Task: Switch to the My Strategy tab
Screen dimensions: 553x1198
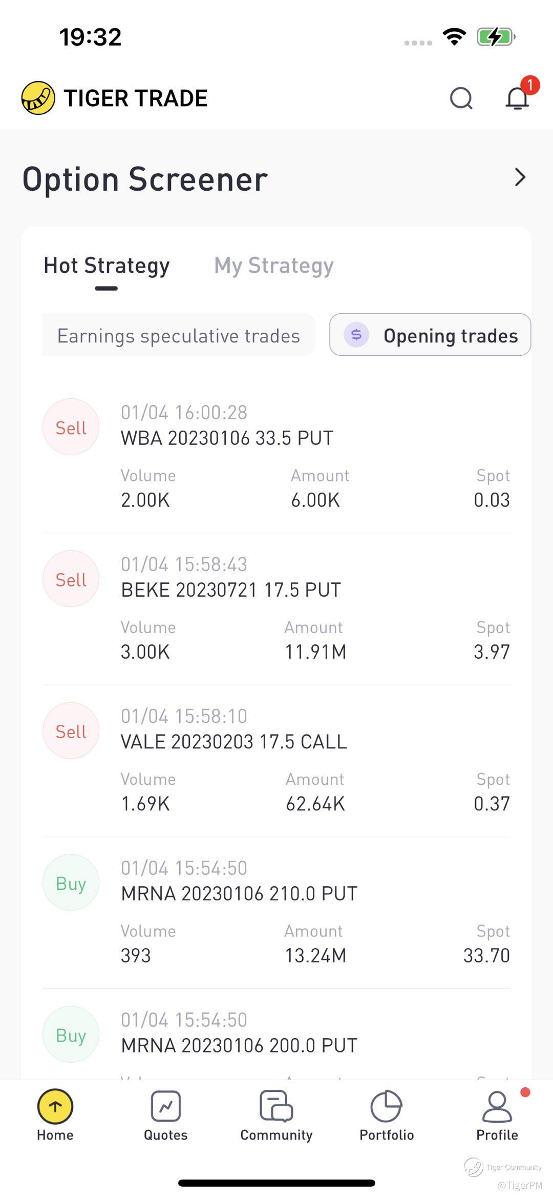Action: [x=274, y=266]
